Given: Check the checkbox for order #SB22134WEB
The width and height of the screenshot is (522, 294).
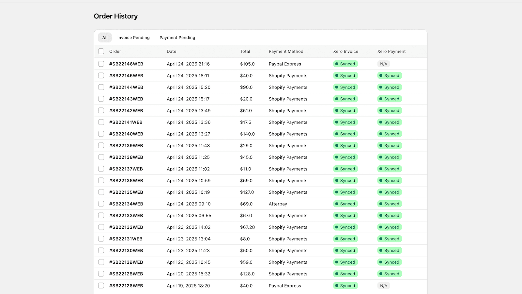Looking at the screenshot, I should pos(101,204).
